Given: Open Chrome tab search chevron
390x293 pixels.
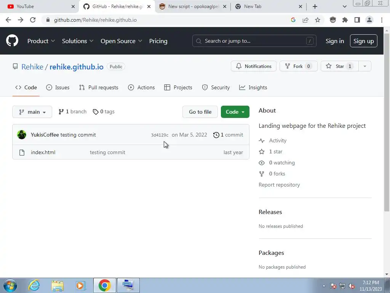Looking at the screenshot, I should 344,6.
